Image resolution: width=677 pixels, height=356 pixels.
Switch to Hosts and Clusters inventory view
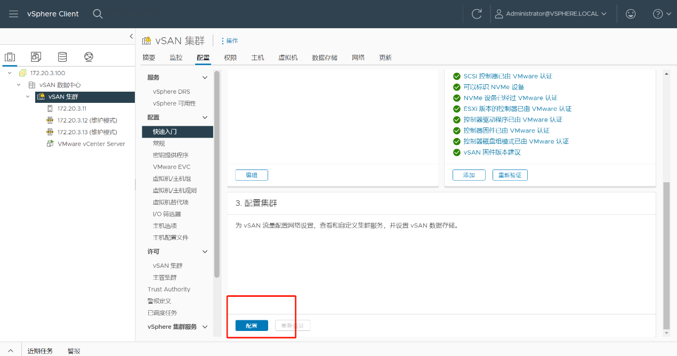click(10, 57)
